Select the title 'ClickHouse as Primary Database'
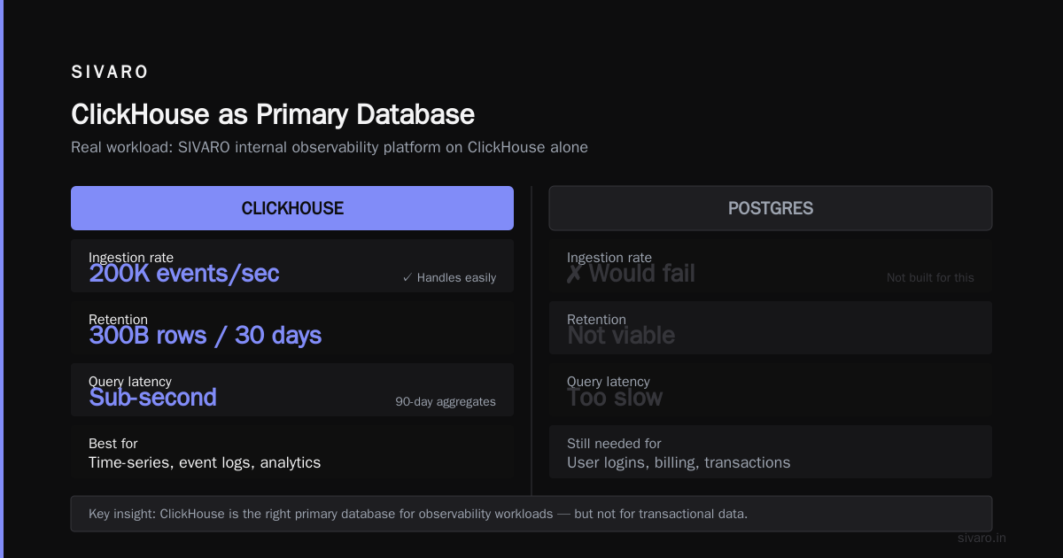 coord(273,114)
